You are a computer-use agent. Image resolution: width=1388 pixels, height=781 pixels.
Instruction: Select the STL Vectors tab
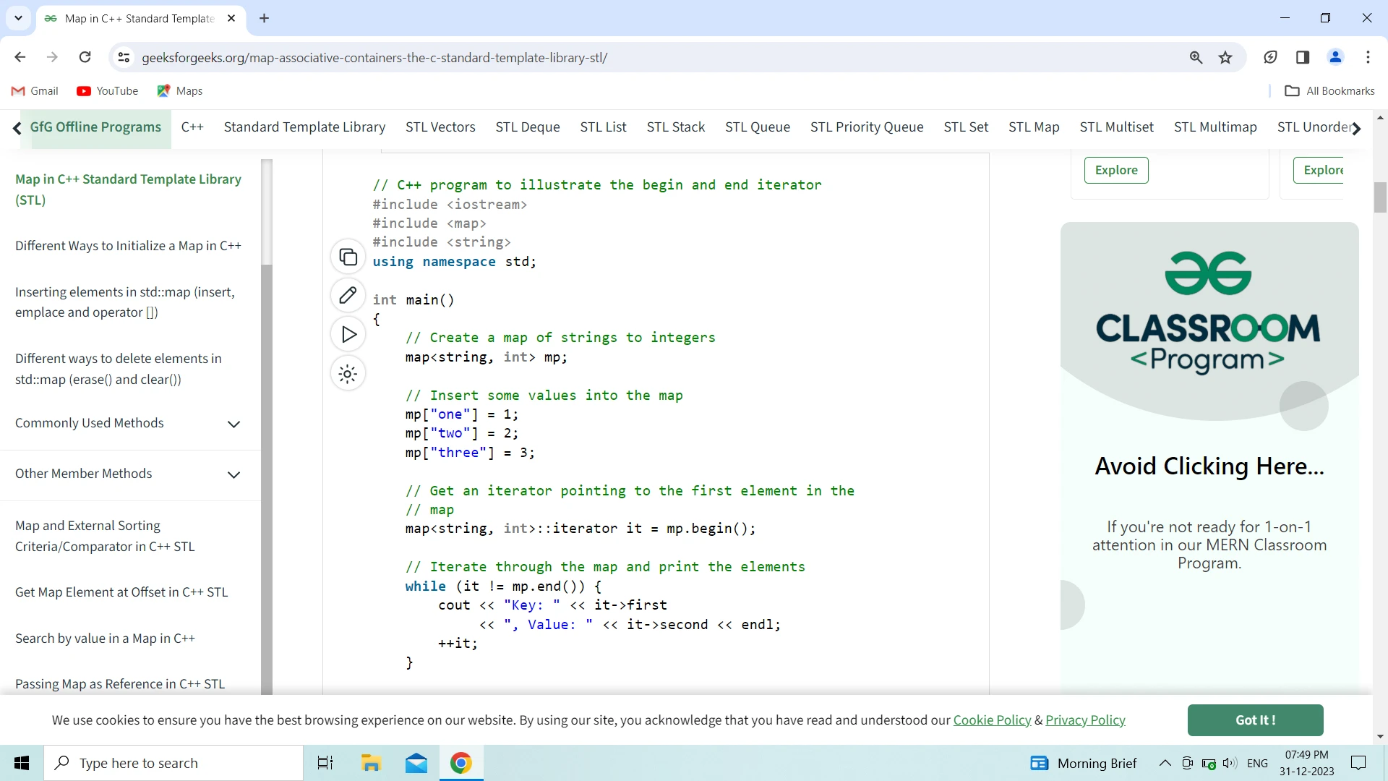coord(440,127)
